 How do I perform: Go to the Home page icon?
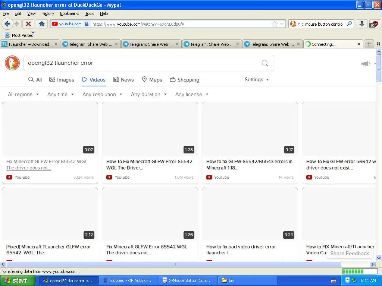(x=42, y=24)
